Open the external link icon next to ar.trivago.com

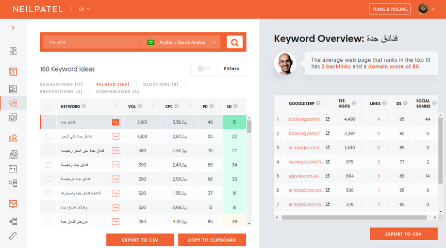pos(328,148)
